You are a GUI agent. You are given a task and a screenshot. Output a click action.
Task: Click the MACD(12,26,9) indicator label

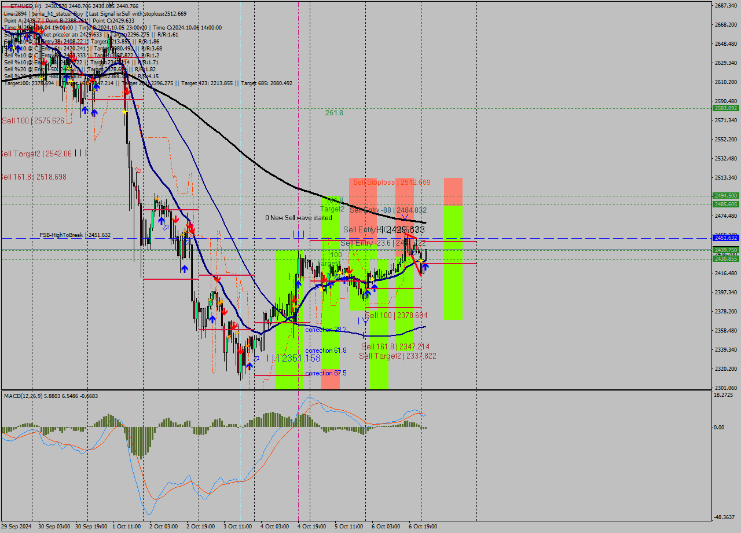(51, 396)
